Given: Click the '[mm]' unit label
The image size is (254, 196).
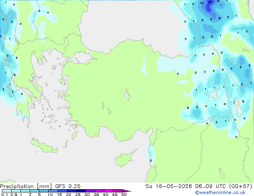Looking at the screenshot, I should [x=44, y=186].
